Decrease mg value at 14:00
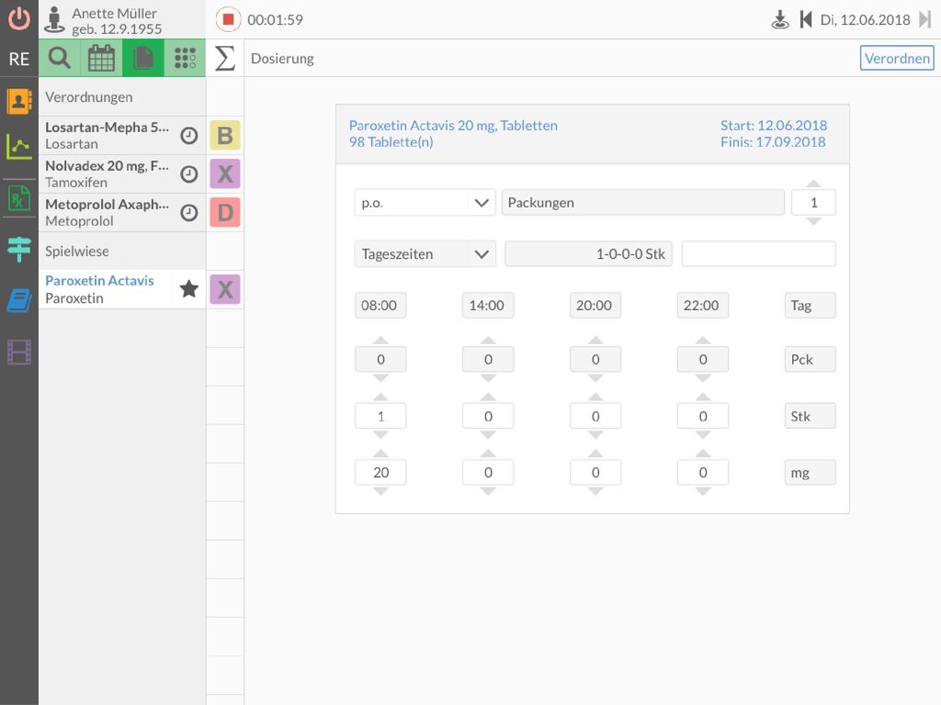The image size is (941, 705). (488, 492)
